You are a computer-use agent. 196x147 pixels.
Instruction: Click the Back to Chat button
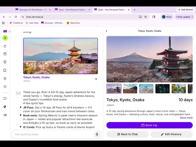pos(127,134)
